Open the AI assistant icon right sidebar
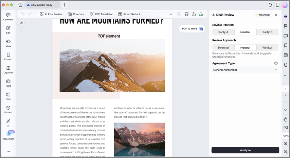 286,16
